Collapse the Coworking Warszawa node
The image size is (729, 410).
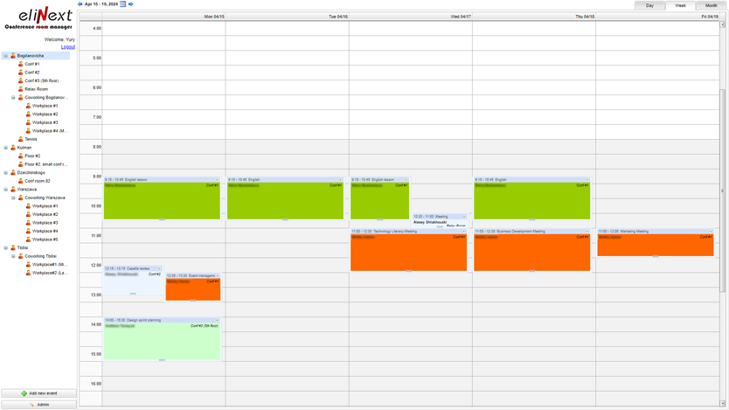(13, 198)
